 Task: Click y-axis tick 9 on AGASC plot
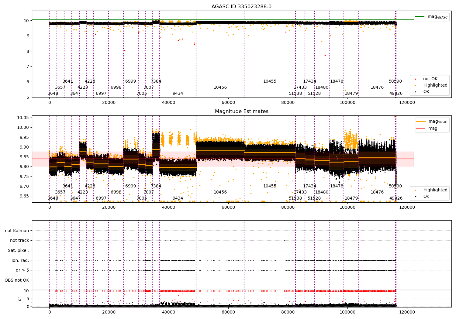click(27, 36)
